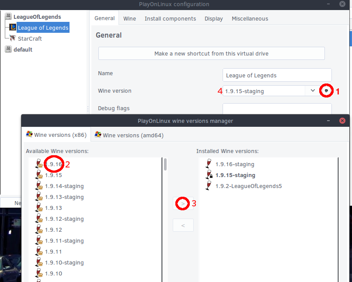Click the Name input field
The height and width of the screenshot is (282, 352).
(277, 75)
